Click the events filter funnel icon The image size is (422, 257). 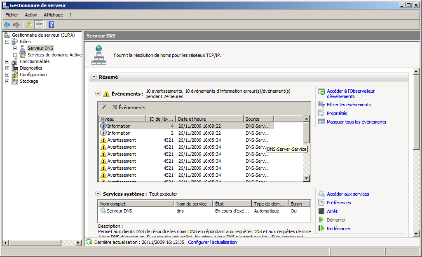tap(103, 107)
